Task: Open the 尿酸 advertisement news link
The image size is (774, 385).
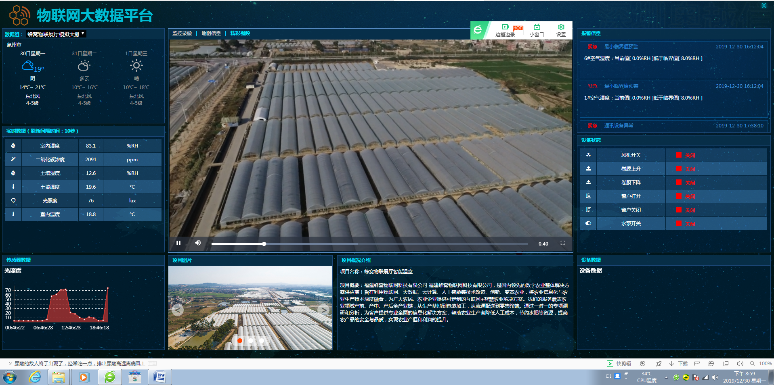Action: click(x=79, y=364)
